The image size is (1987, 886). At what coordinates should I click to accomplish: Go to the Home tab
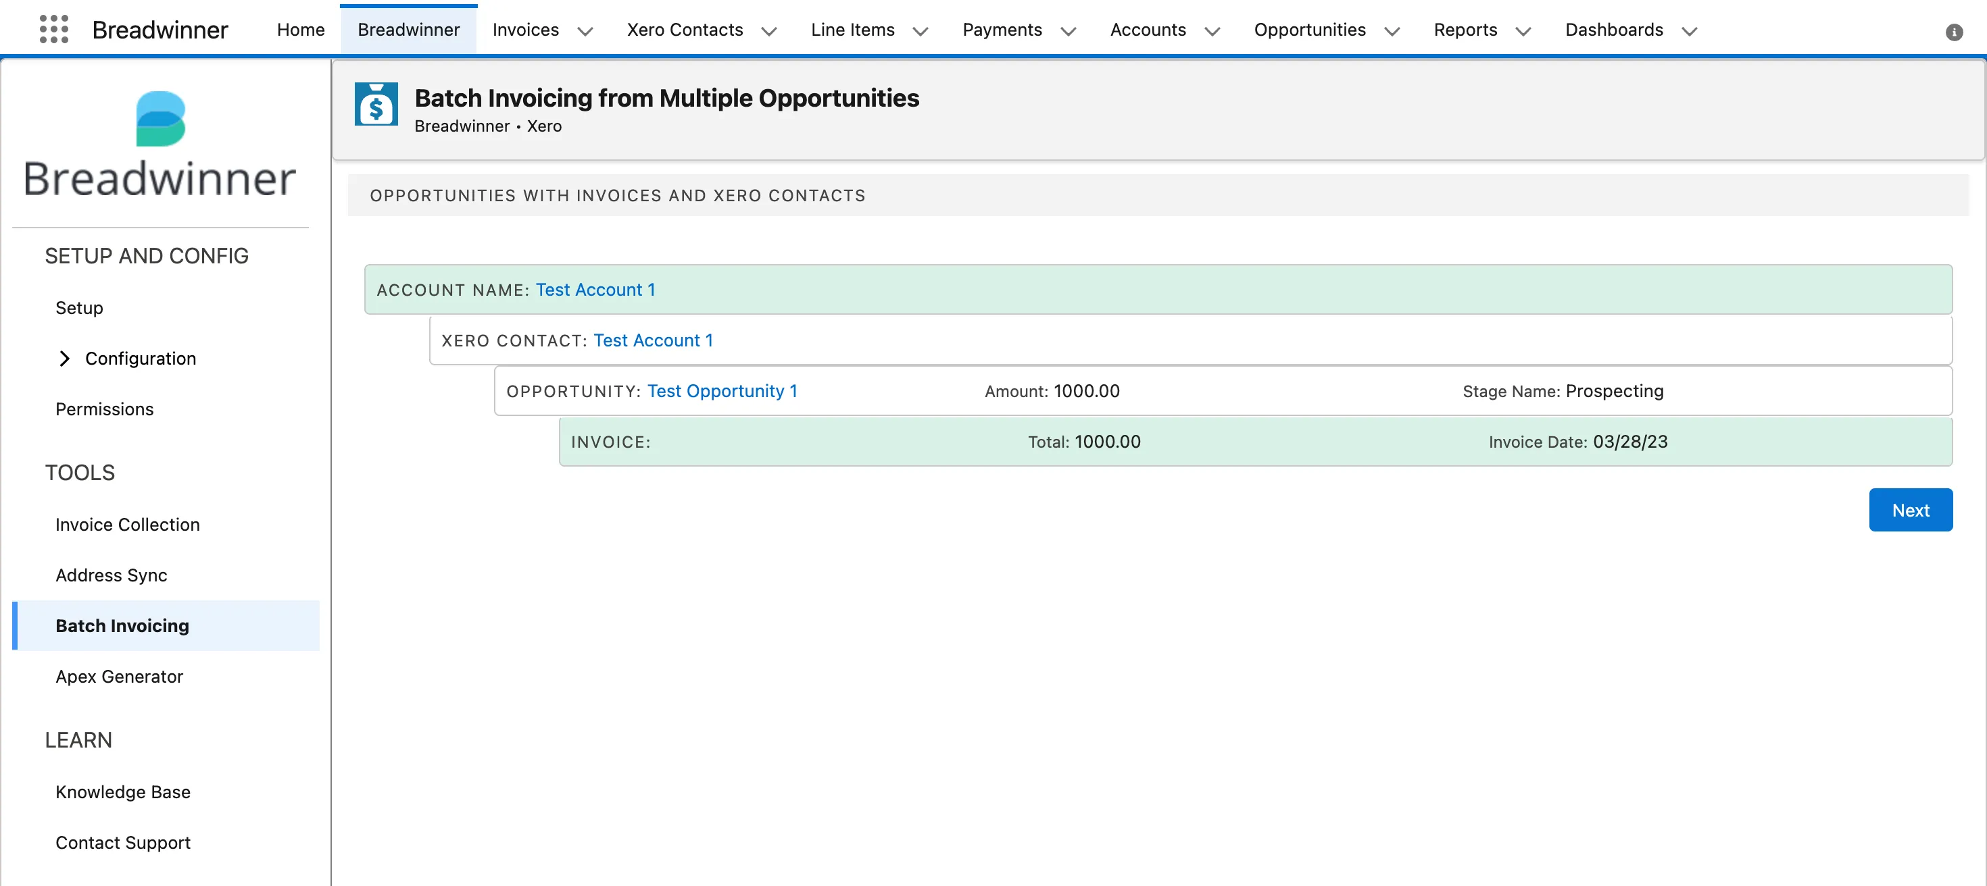(x=301, y=29)
